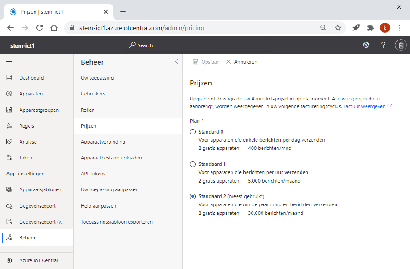Open Apparaatsjablonen templates icon
410x269 pixels.
(x=10, y=189)
